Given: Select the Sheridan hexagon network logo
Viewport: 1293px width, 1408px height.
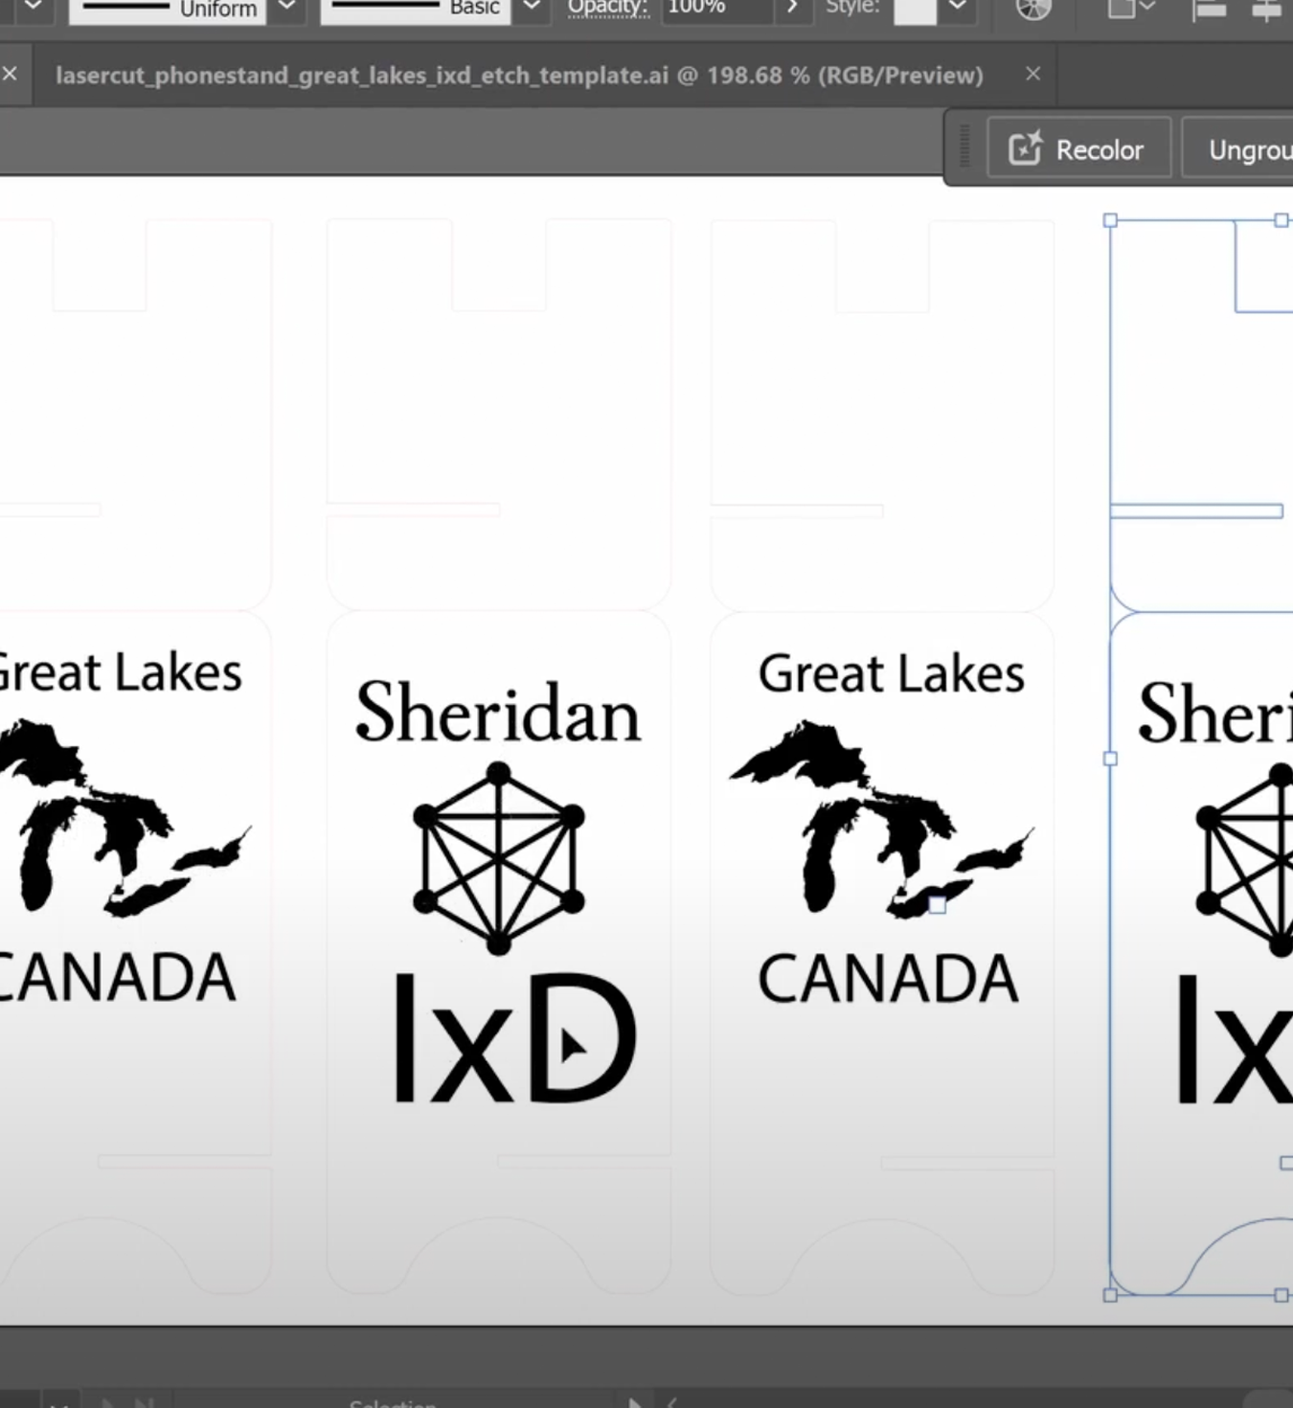Looking at the screenshot, I should 498,858.
